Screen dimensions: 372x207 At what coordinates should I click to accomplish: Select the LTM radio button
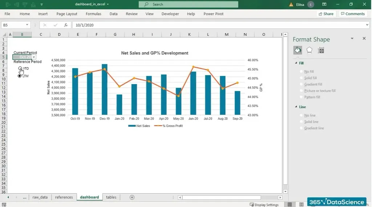click(x=20, y=76)
